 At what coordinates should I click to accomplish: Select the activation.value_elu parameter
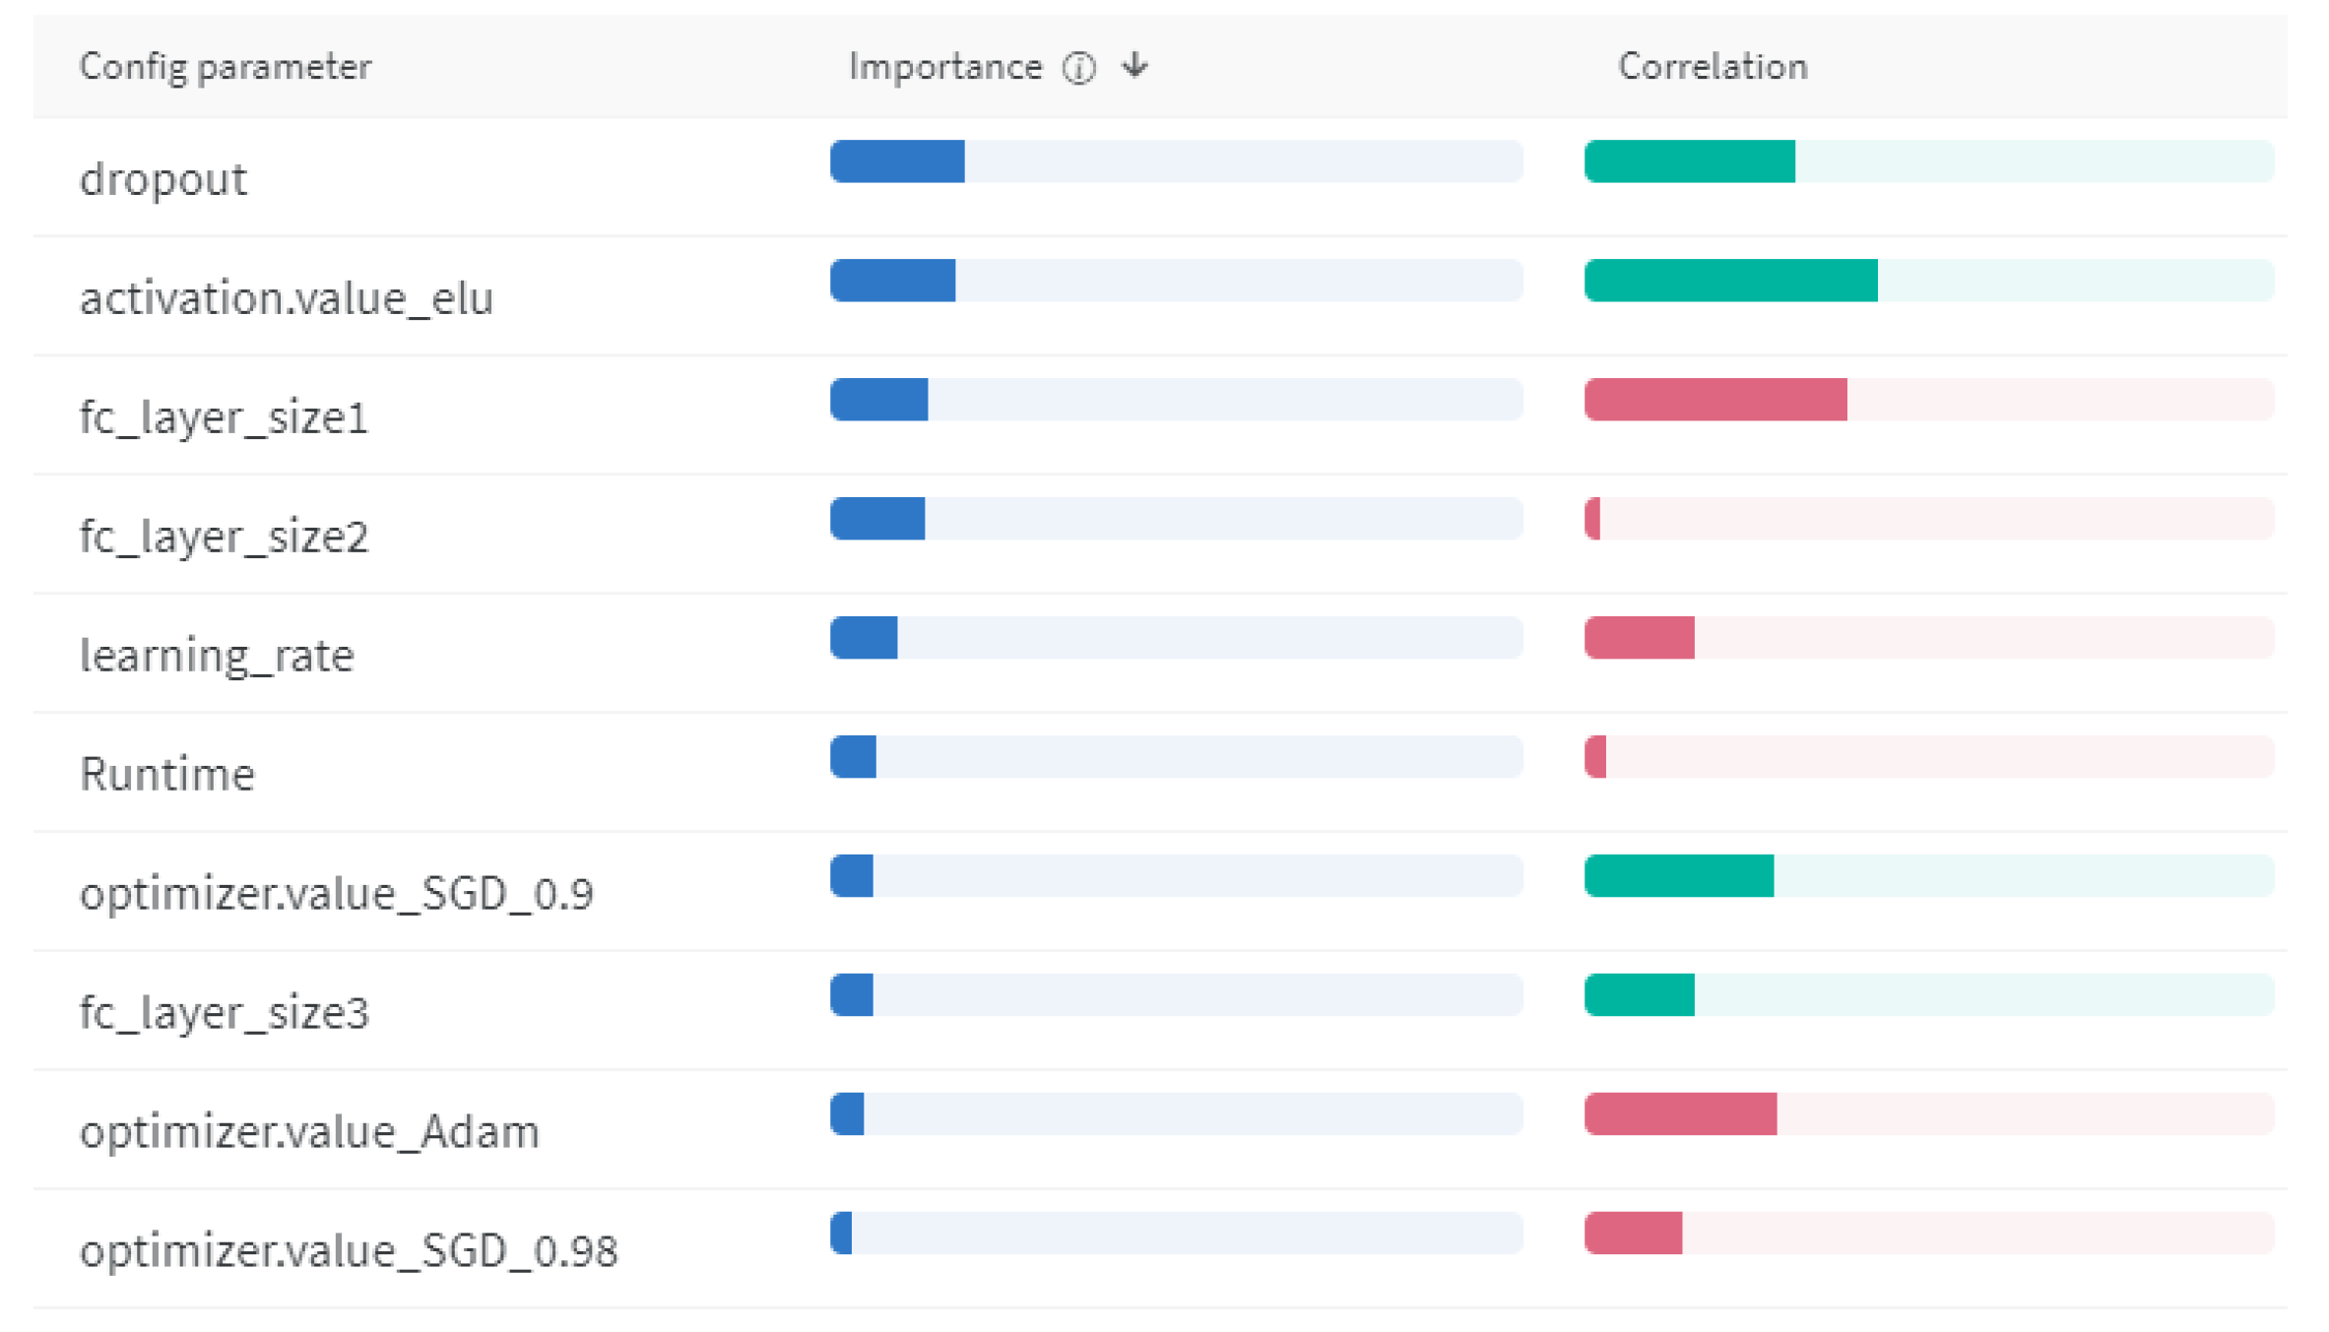click(286, 298)
